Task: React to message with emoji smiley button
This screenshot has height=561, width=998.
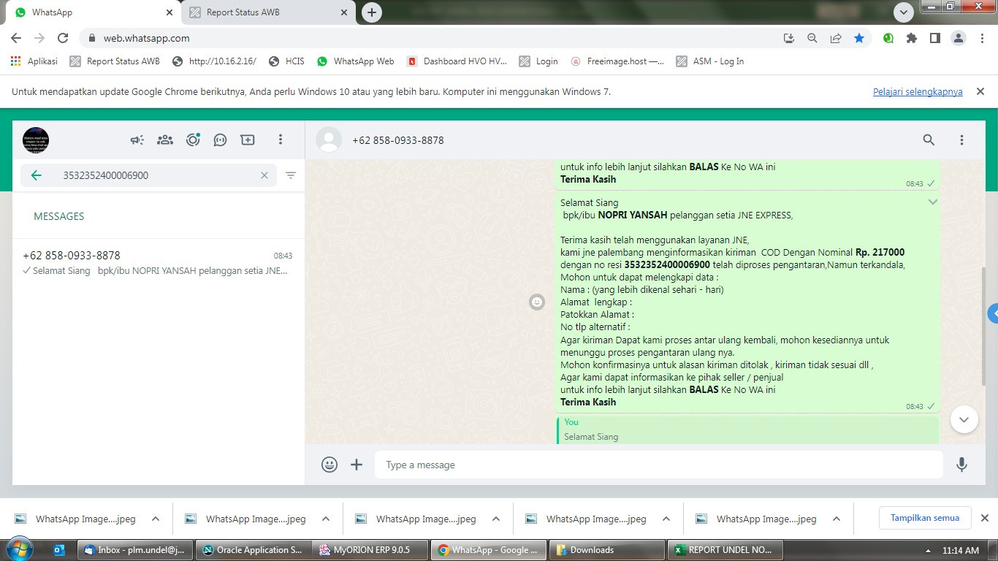Action: 537,302
